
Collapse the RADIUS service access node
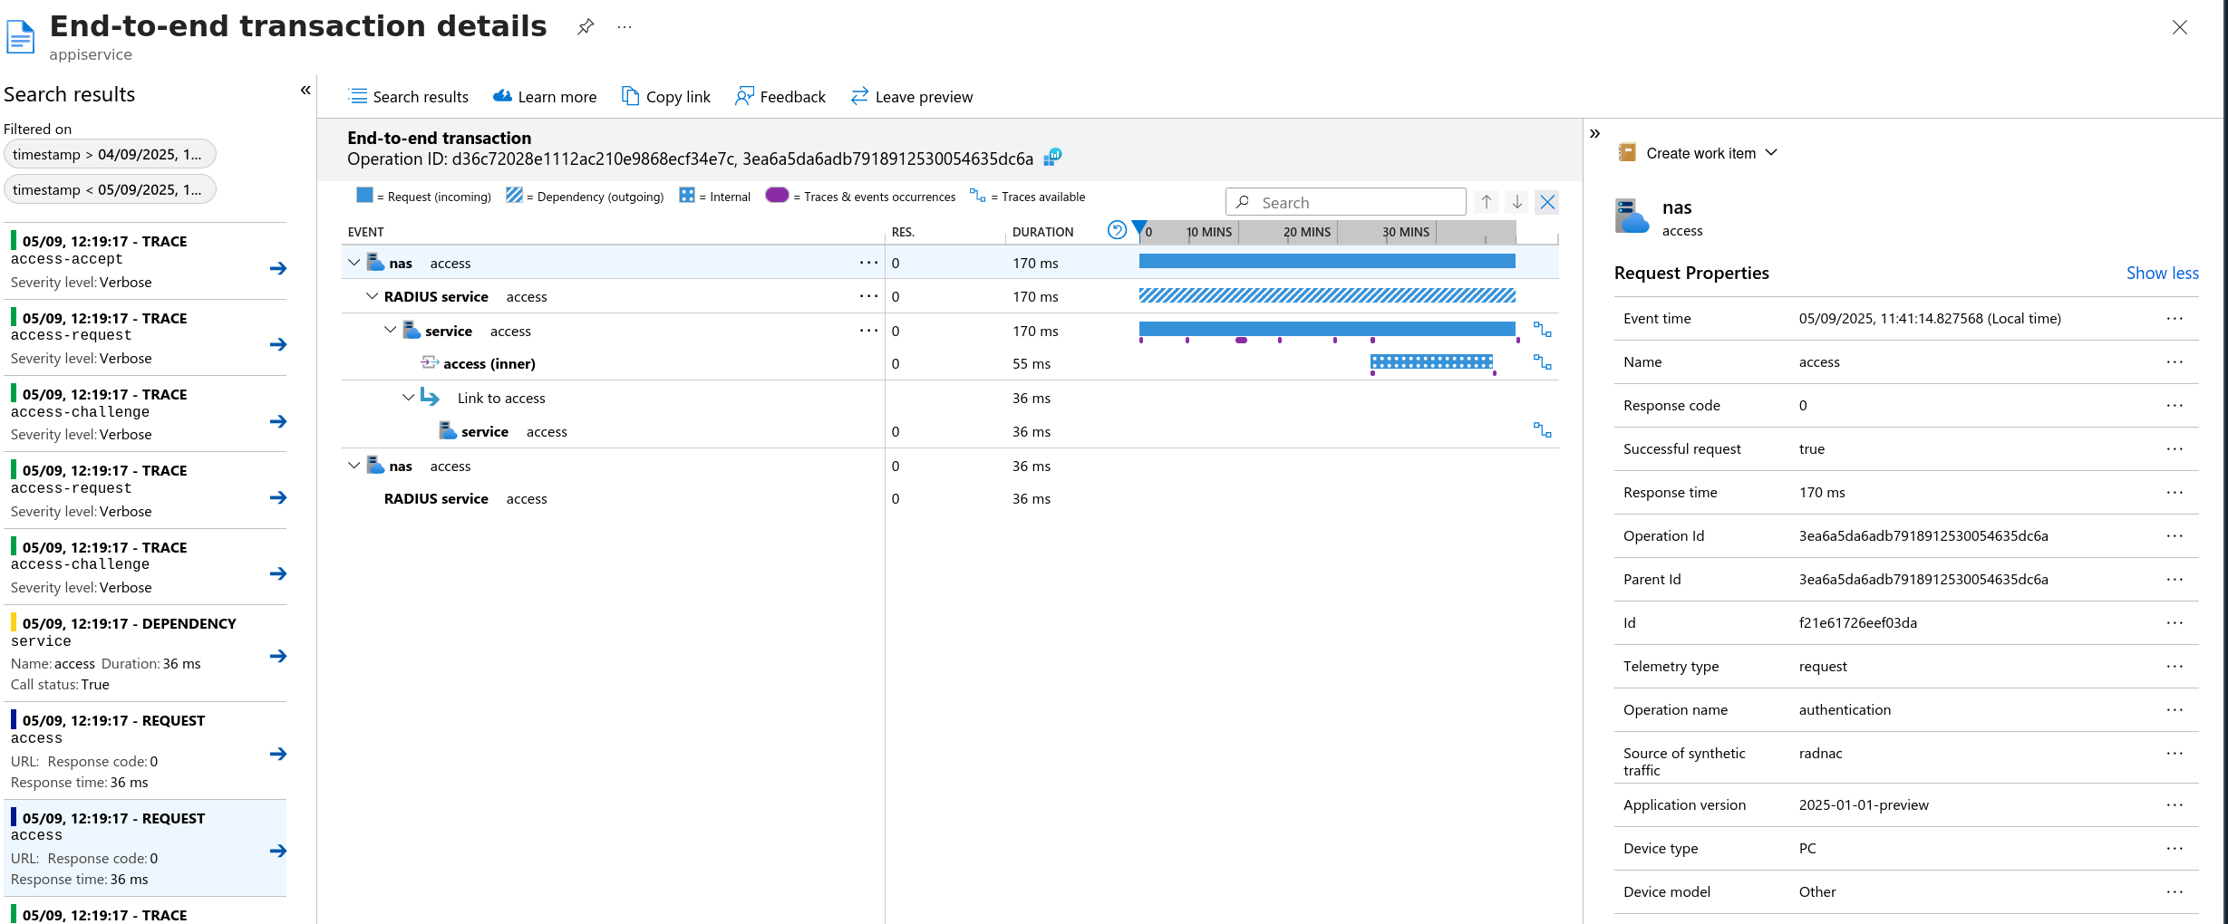tap(372, 297)
